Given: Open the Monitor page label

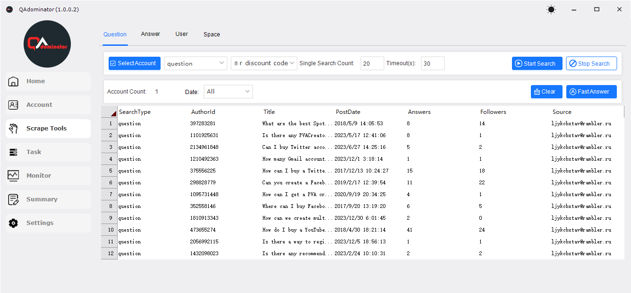Looking at the screenshot, I should pyautogui.click(x=39, y=176).
